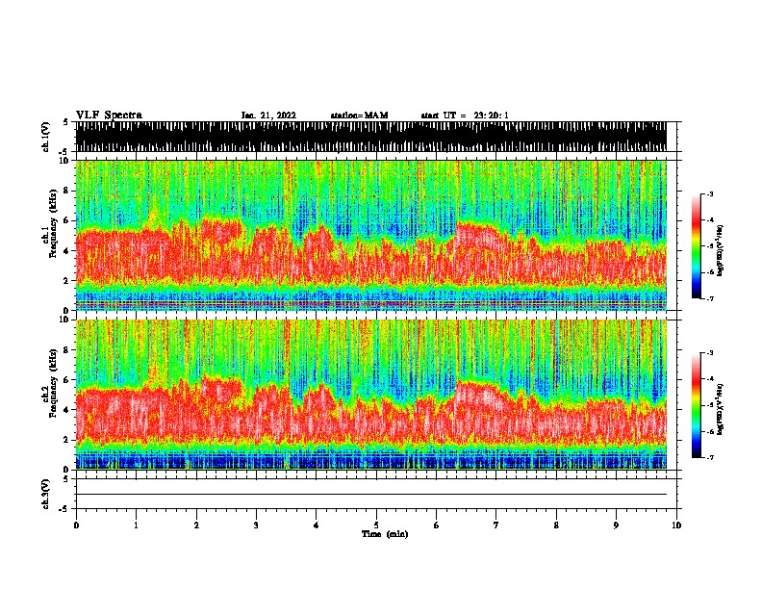Click the "4" frequency tick on the ch.2 axis
This screenshot has height=589, width=762.
(66, 410)
